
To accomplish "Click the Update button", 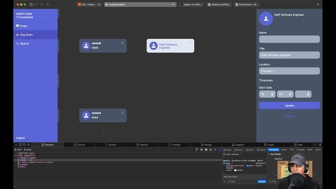I will (x=289, y=106).
